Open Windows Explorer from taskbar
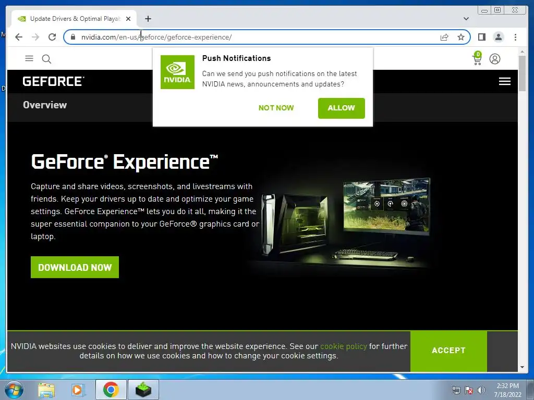The height and width of the screenshot is (400, 534). [46, 390]
